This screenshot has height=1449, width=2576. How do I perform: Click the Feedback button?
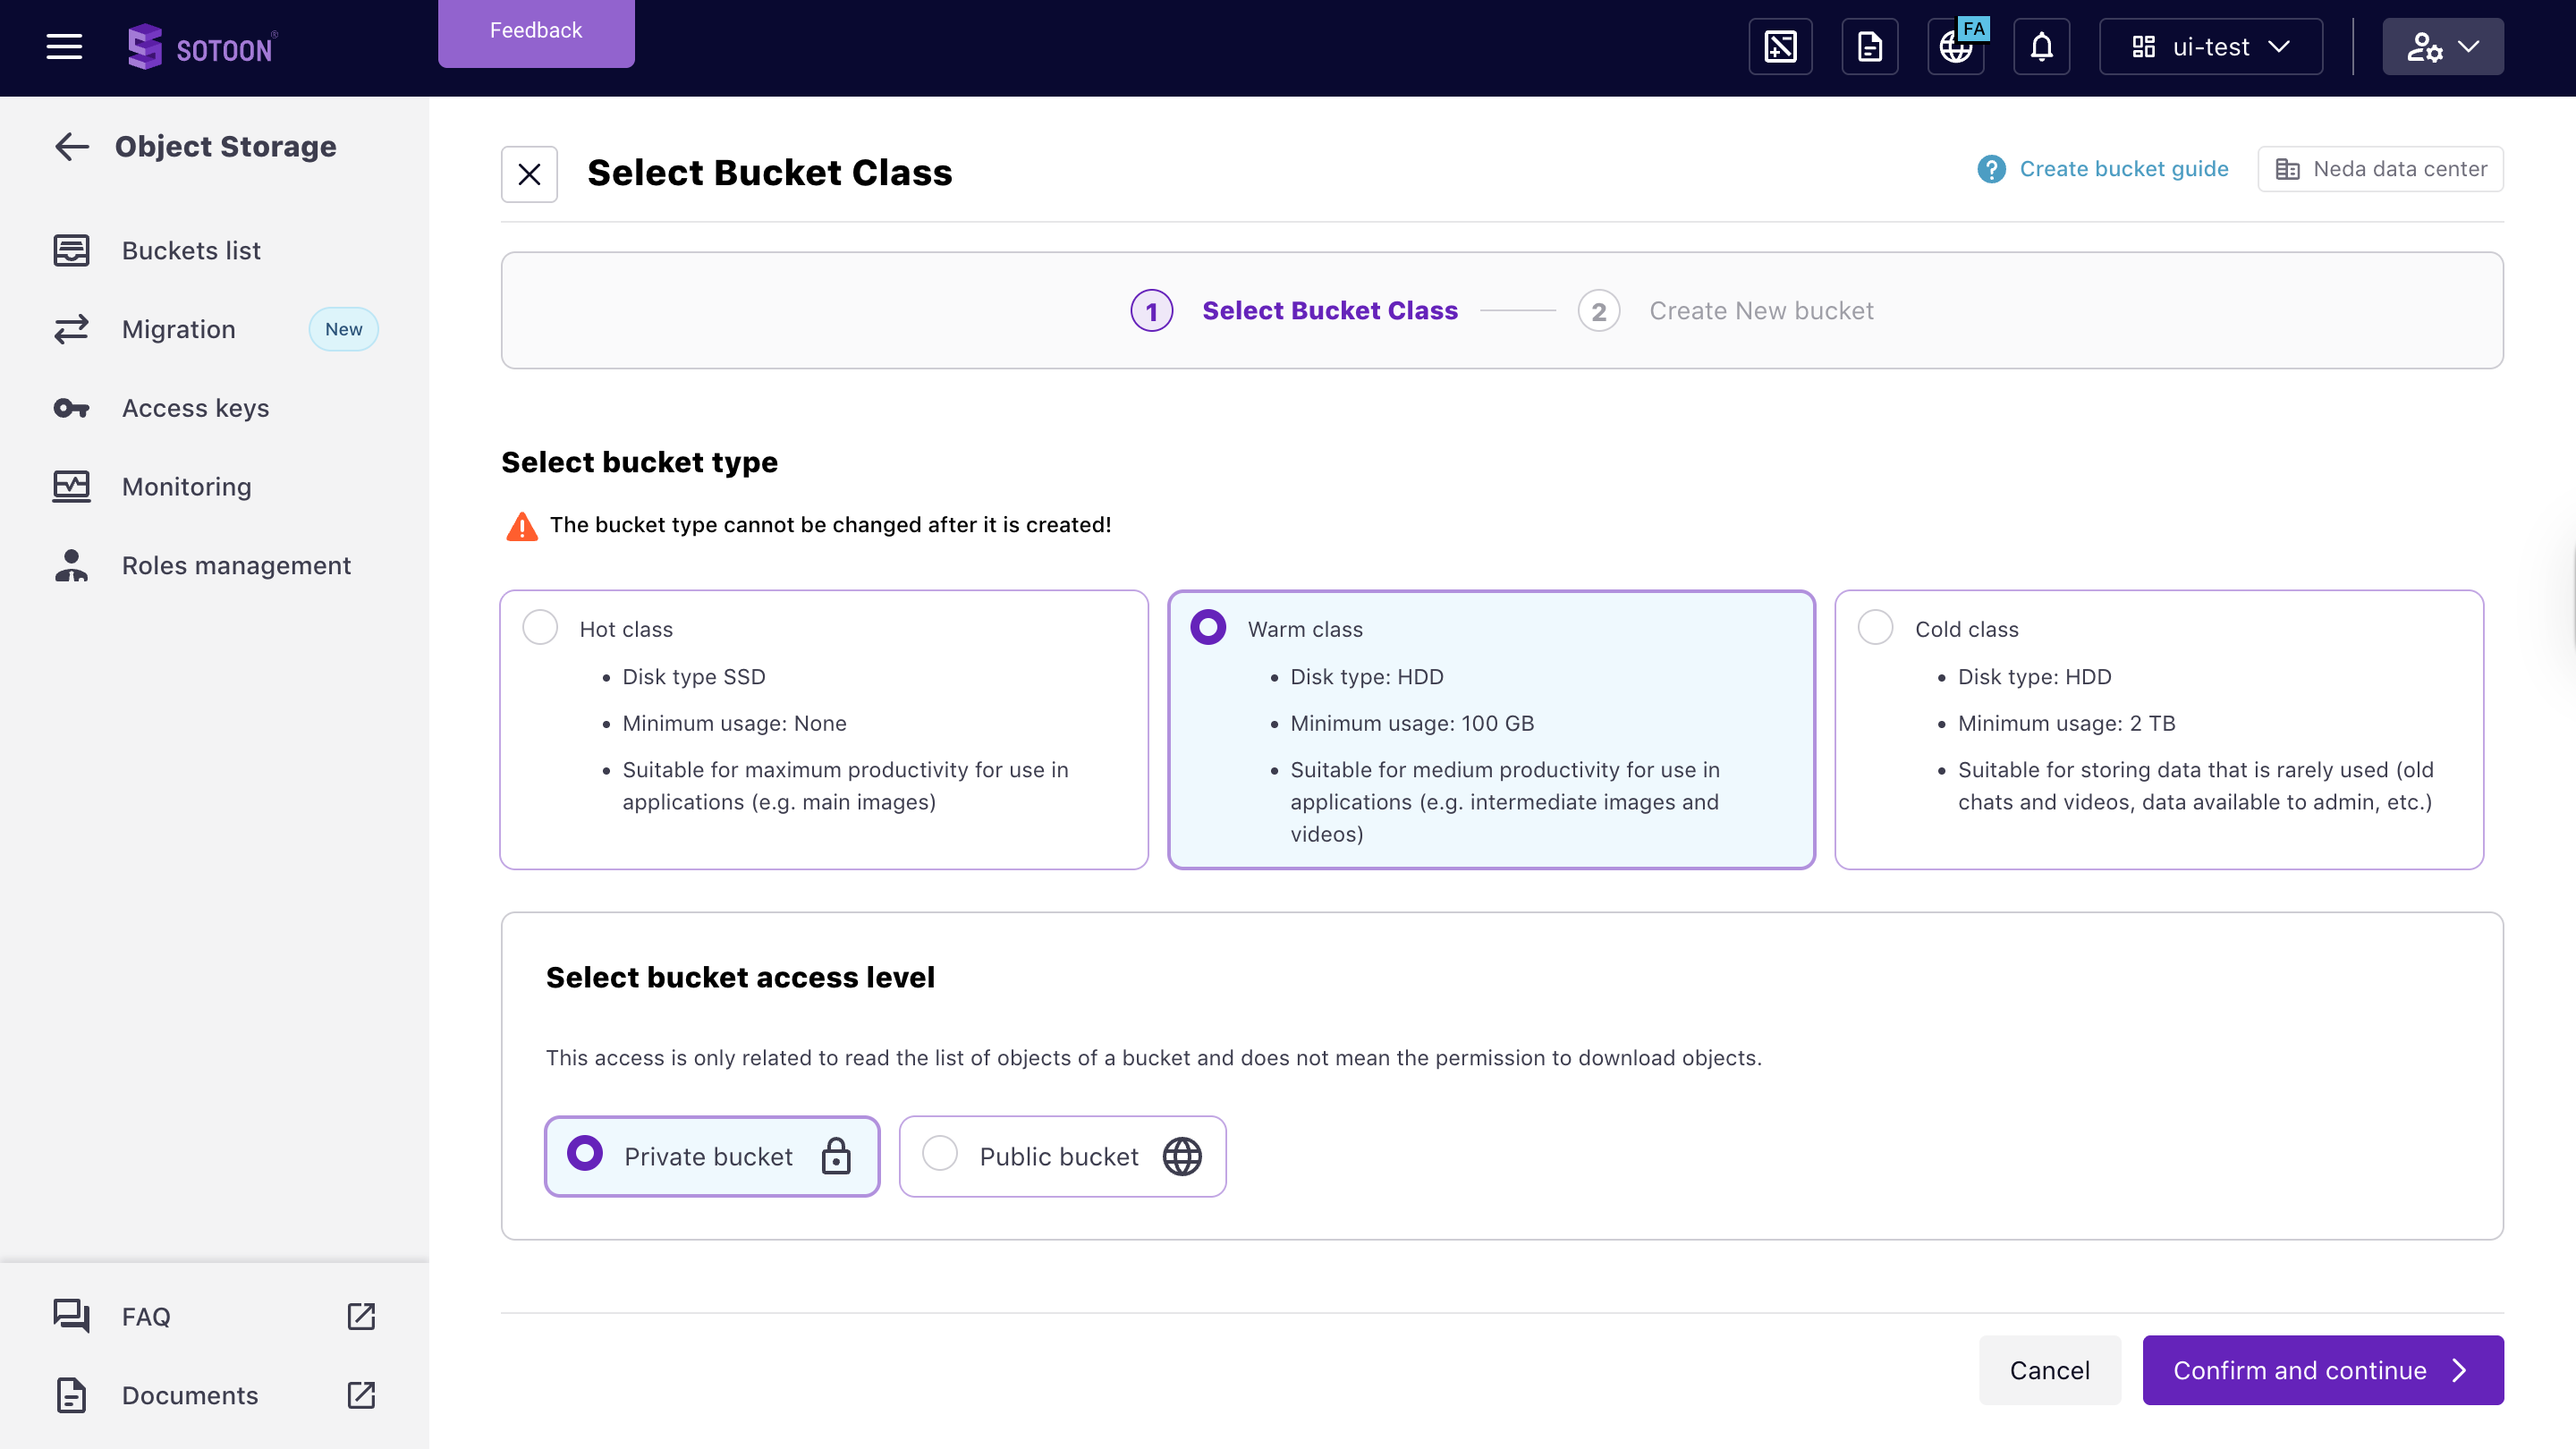point(536,32)
